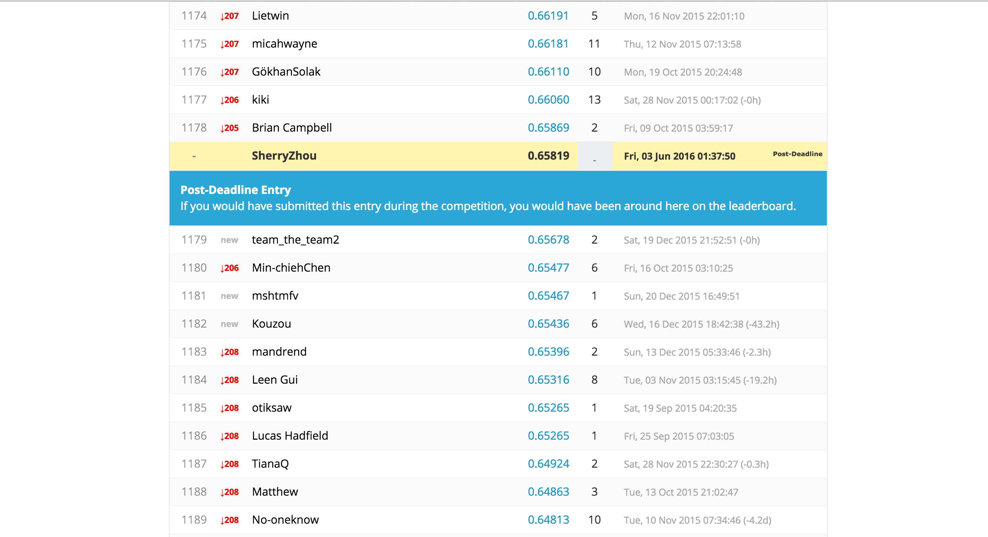Click the ↓208 rank change for mandrend

coord(229,352)
